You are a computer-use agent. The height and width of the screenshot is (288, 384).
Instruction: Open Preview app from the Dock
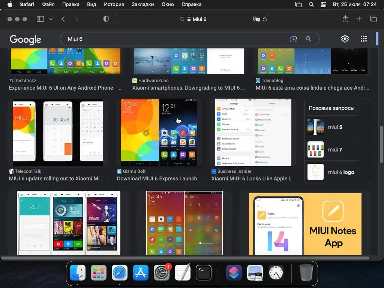click(255, 273)
